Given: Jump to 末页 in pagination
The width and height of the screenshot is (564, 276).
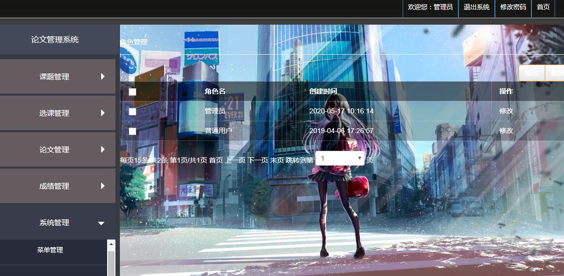Looking at the screenshot, I should coord(277,160).
